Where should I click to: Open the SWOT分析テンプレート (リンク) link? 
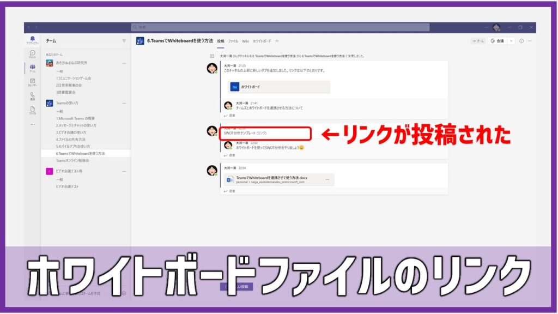click(245, 133)
